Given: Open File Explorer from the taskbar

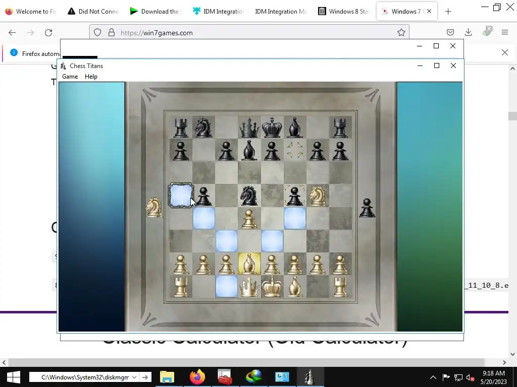Looking at the screenshot, I should [167, 377].
